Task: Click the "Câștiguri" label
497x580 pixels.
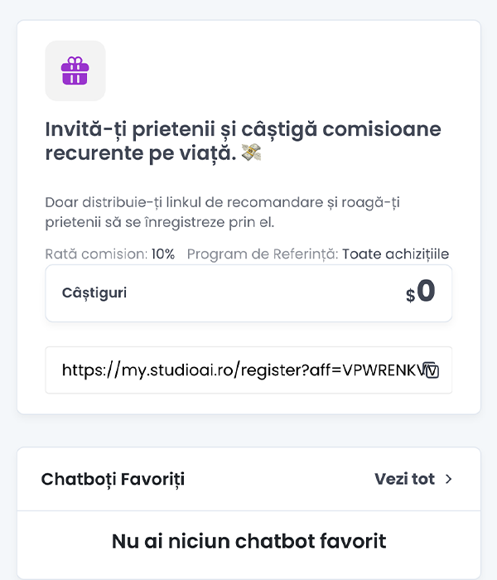Action: (x=94, y=293)
